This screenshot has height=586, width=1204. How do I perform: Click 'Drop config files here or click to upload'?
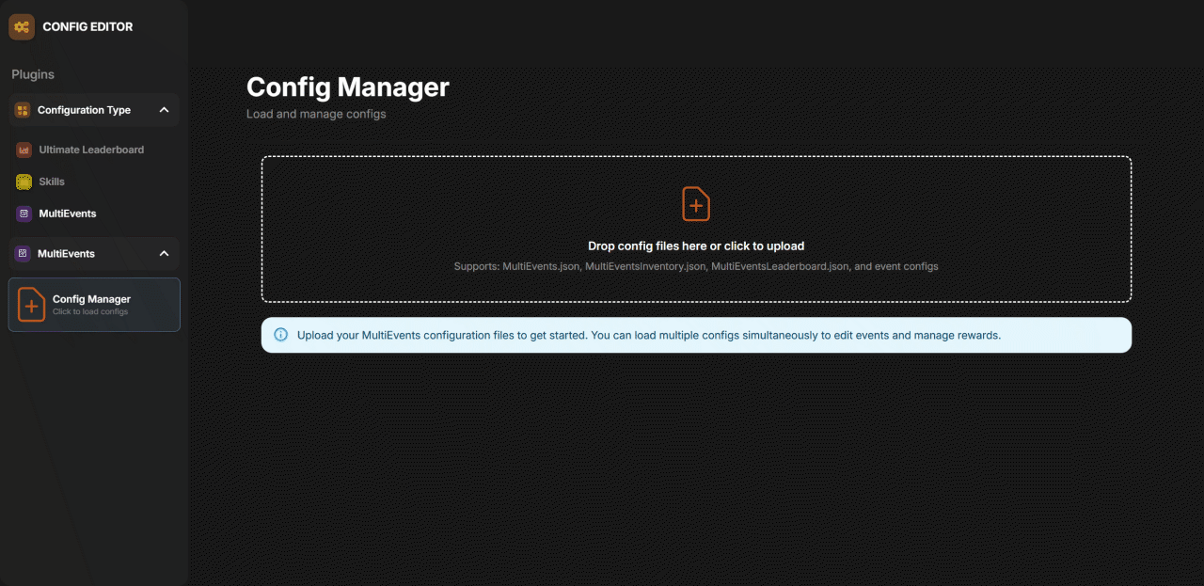point(696,246)
